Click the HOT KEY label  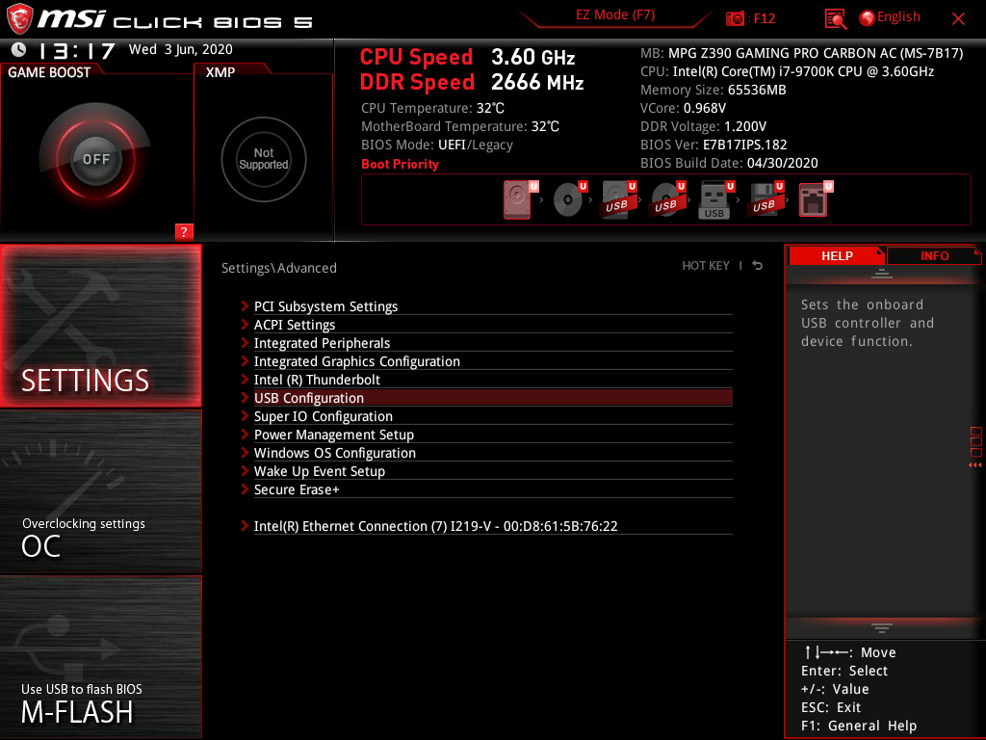tap(706, 266)
